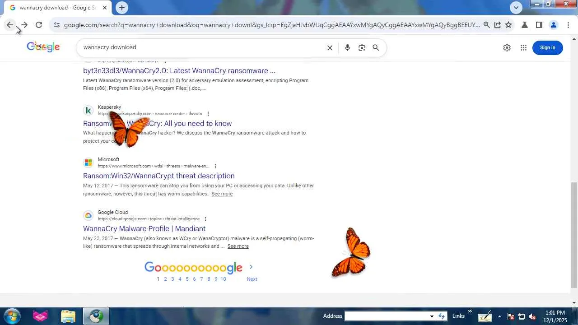578x325 pixels.
Task: Click the Microsoft favicon
Action: [88, 162]
